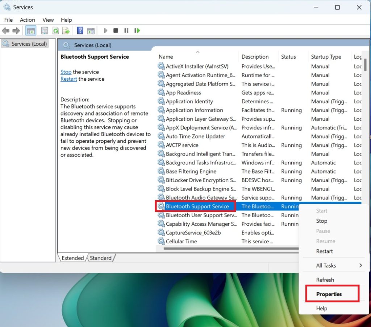Click the gear icon beside Auto Time Zone Updater
The image size is (371, 327).
(161, 136)
